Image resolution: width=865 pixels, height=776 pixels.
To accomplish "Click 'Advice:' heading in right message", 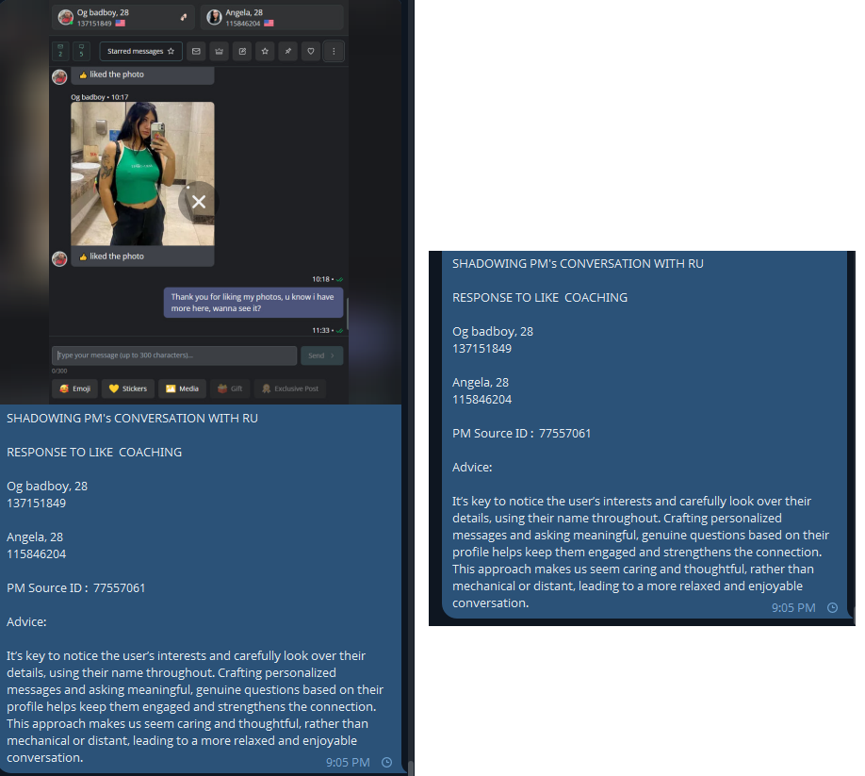I will [x=472, y=468].
